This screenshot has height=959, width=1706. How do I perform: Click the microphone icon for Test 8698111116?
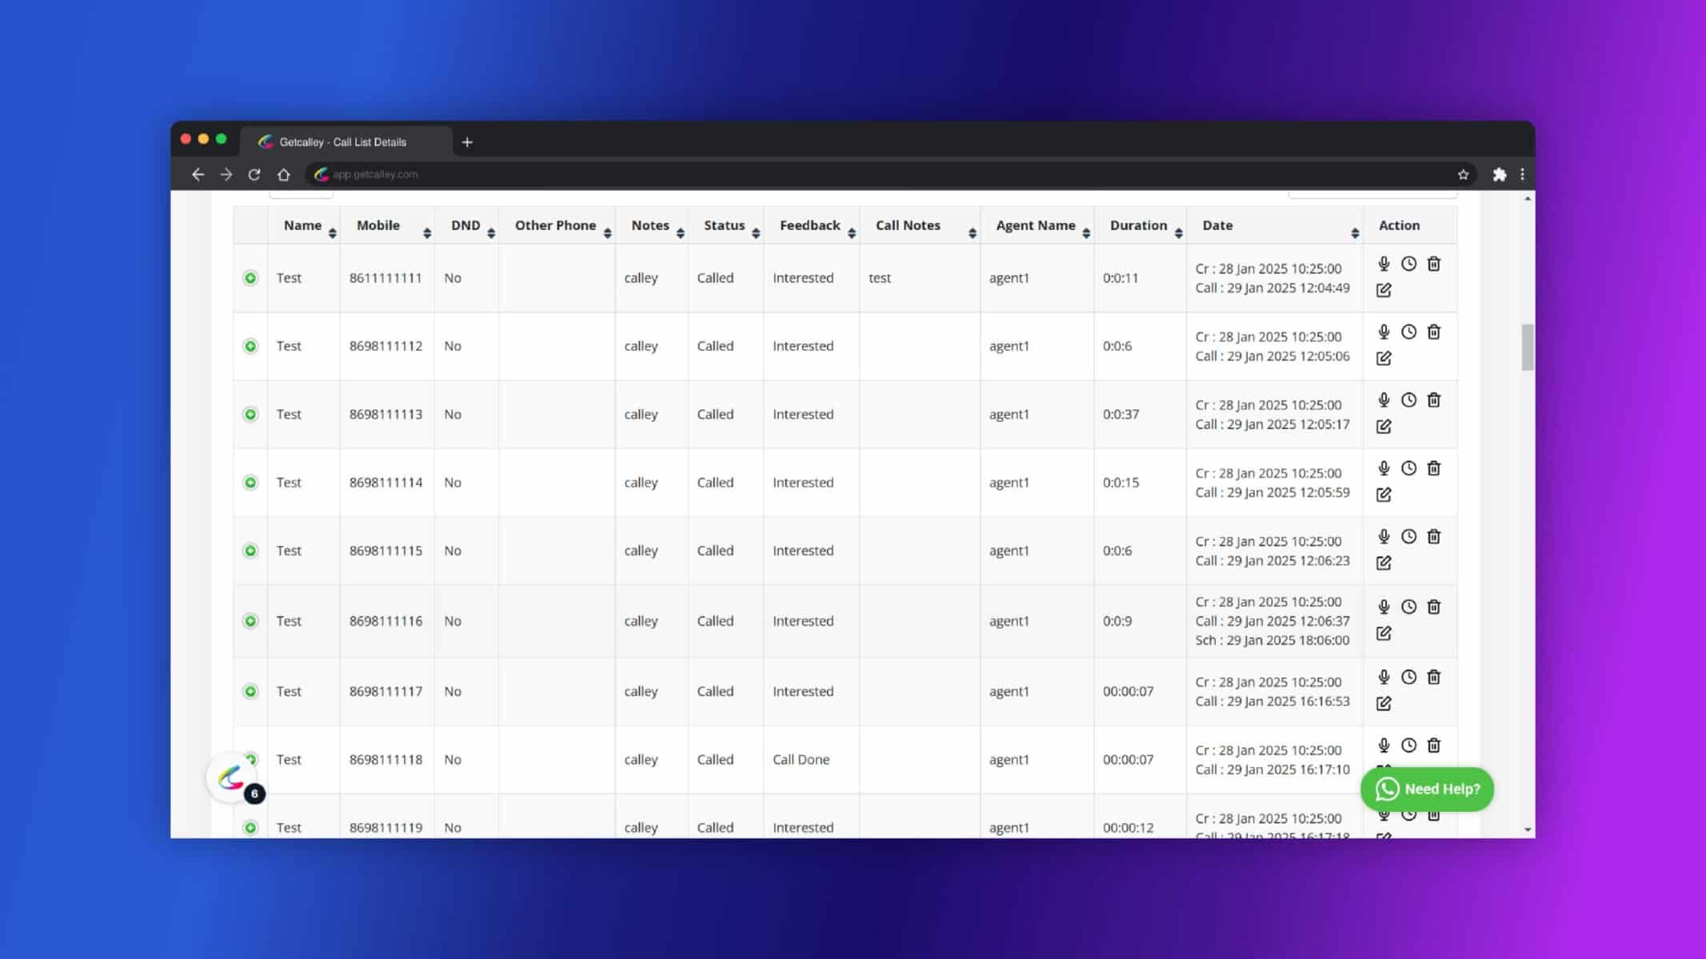[1384, 607]
